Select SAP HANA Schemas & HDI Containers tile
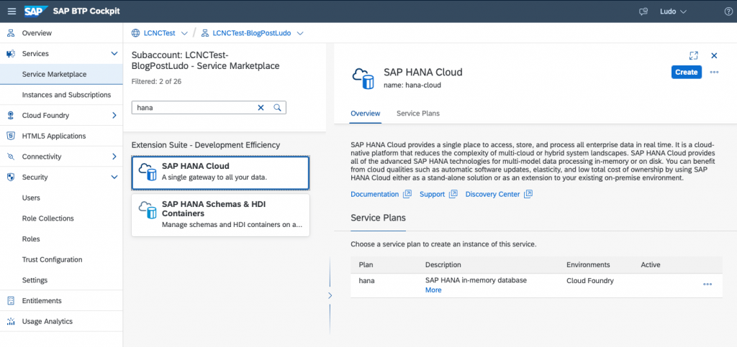This screenshot has width=737, height=347. 220,215
